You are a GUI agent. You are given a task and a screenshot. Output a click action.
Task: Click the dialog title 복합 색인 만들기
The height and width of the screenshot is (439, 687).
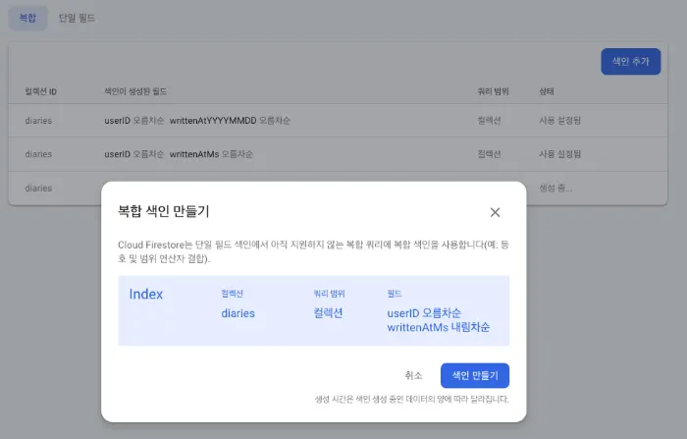(x=164, y=211)
